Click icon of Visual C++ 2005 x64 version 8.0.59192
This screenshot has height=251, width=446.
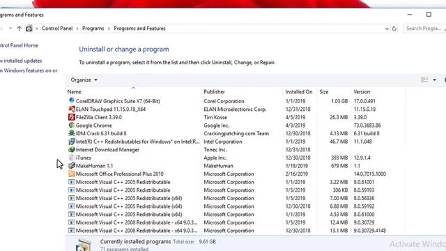(71, 206)
